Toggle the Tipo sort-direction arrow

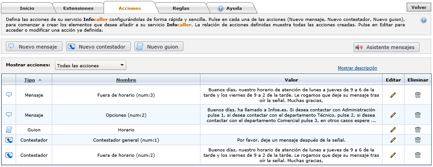(40, 80)
